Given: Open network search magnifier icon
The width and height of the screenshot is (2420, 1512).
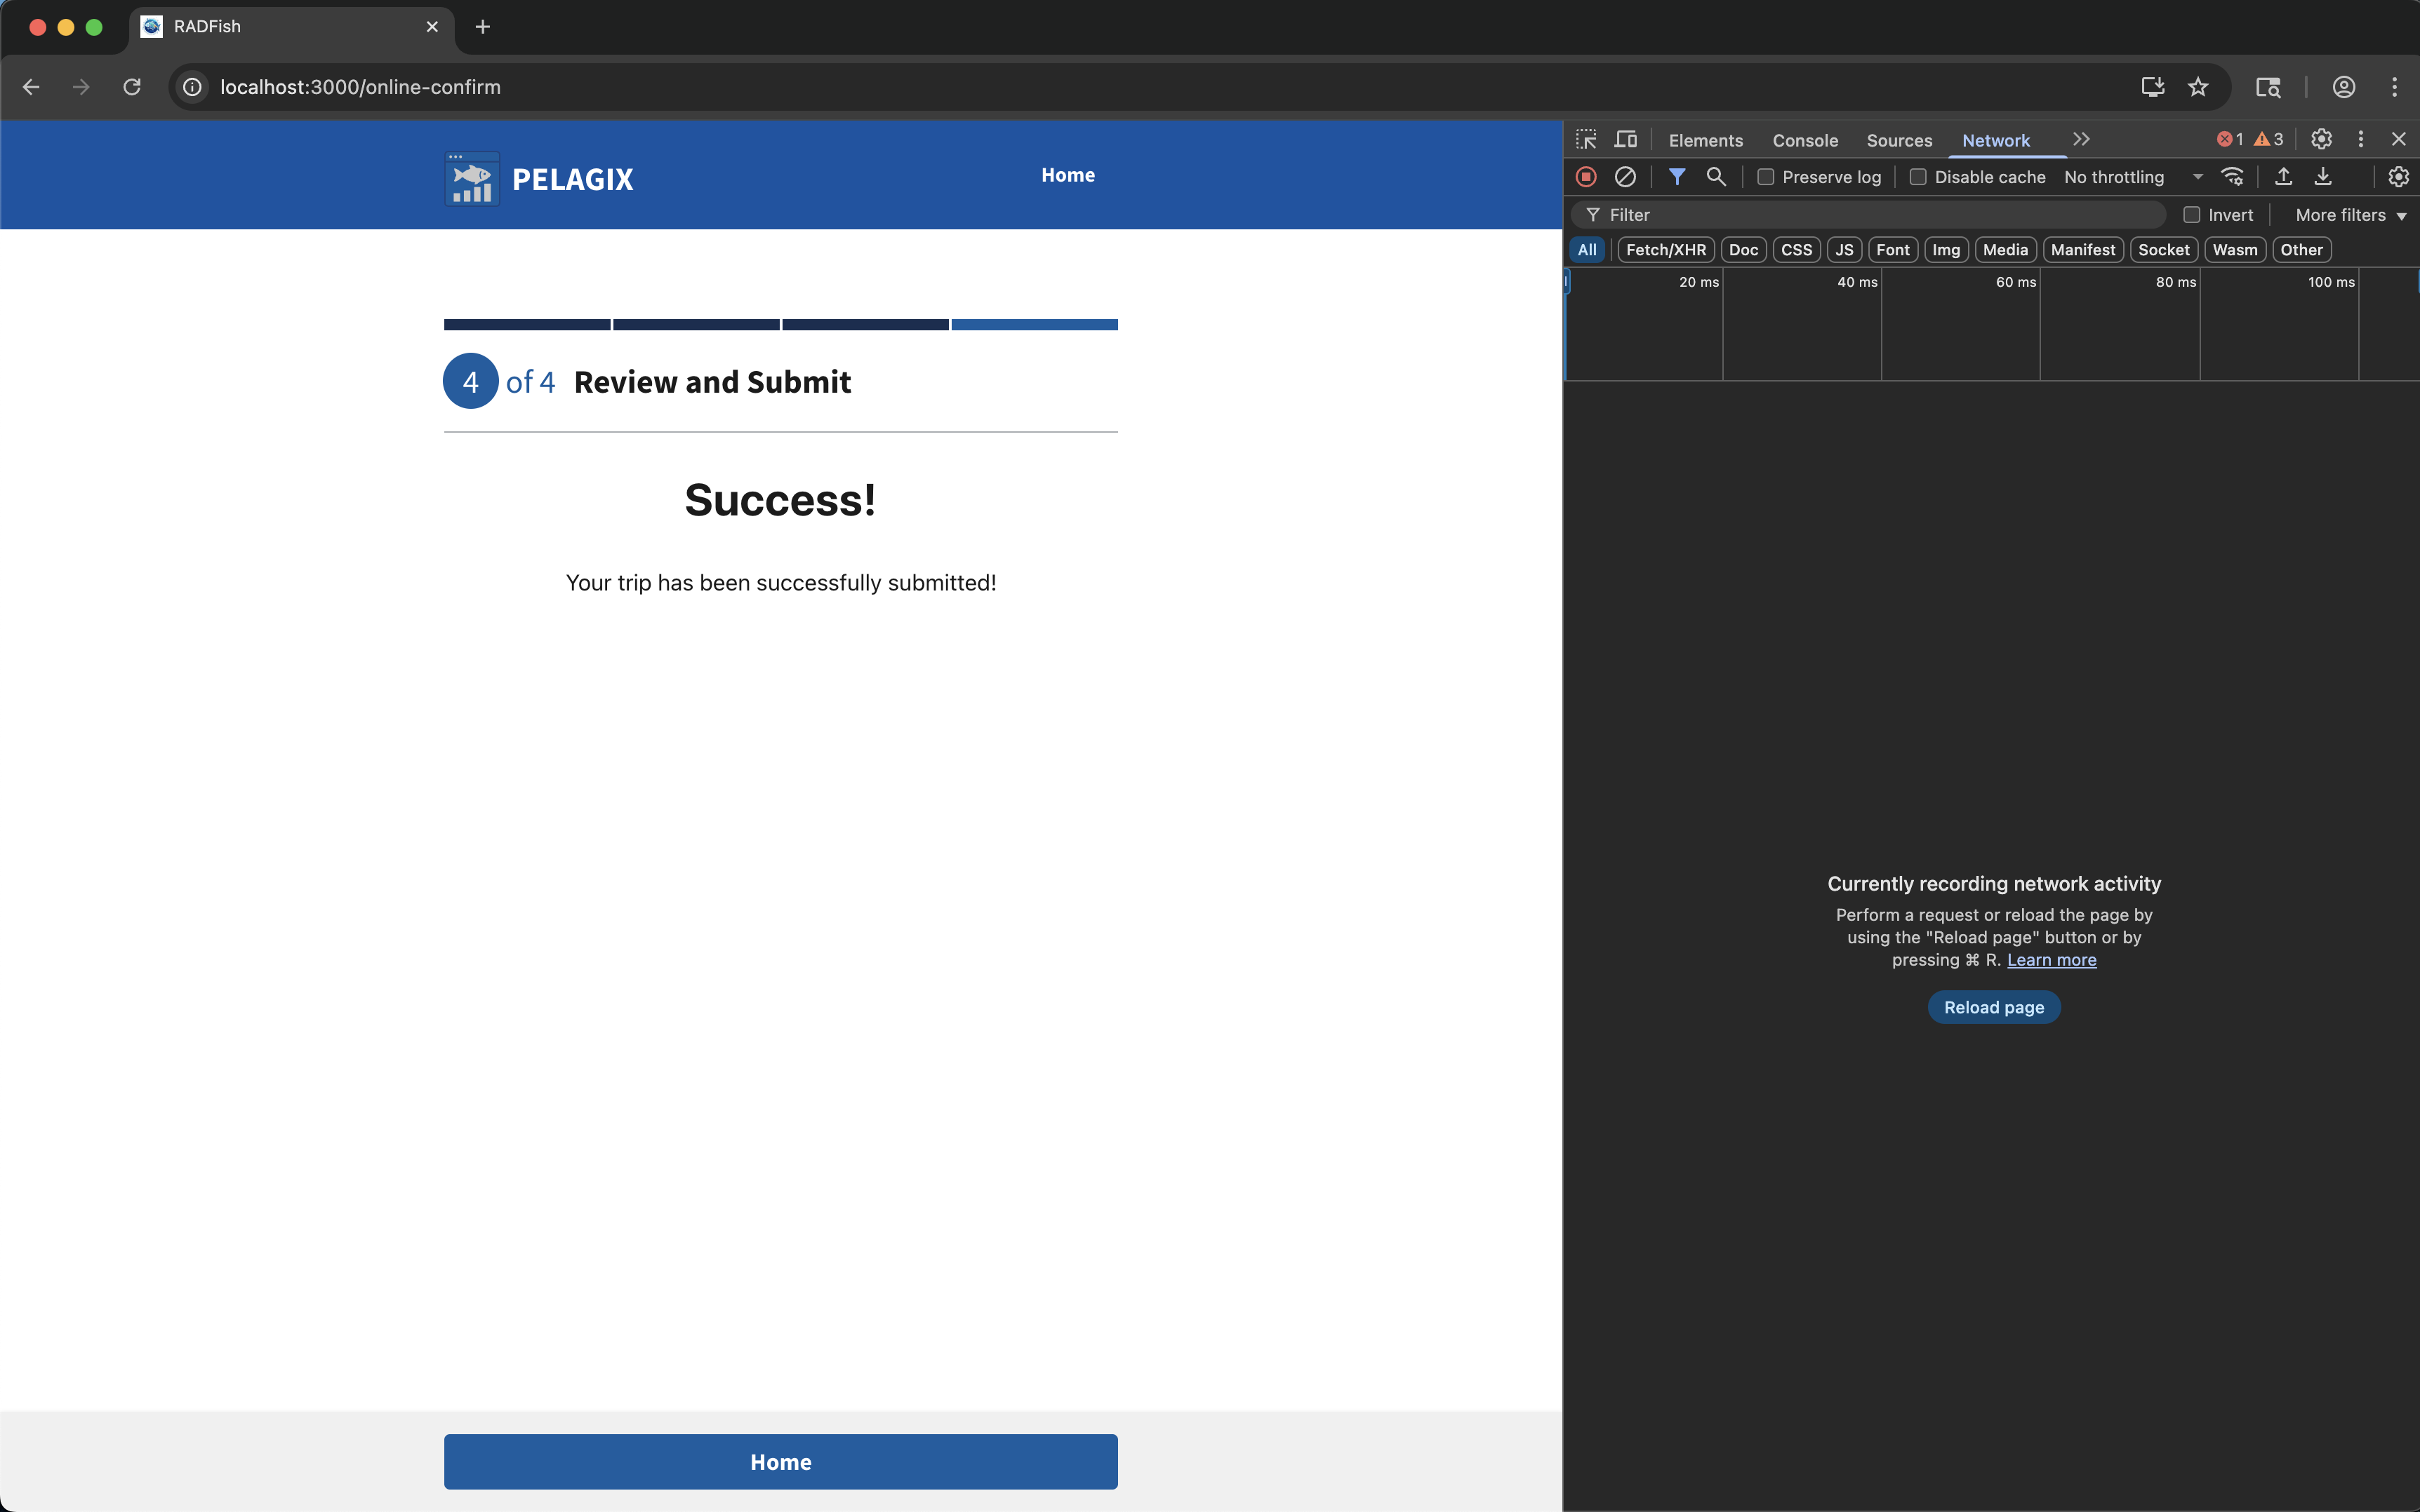Looking at the screenshot, I should [1715, 177].
